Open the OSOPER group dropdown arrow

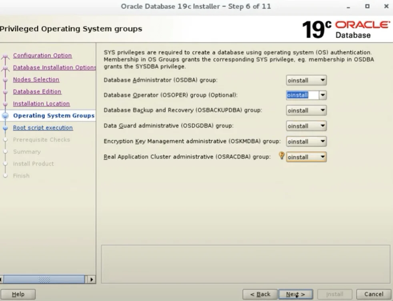[x=323, y=95]
